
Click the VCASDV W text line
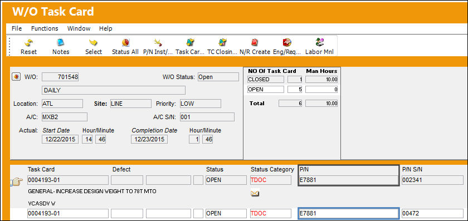[41, 203]
